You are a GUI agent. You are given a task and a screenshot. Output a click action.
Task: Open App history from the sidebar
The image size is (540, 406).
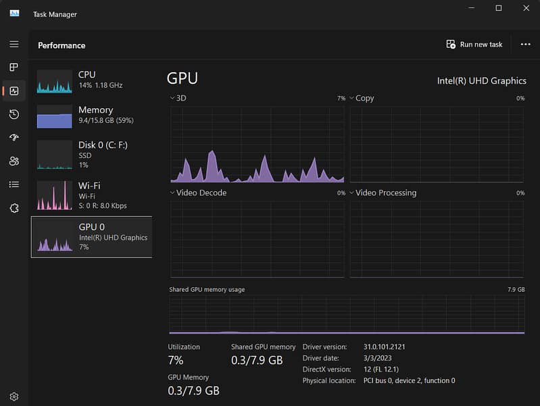(14, 114)
